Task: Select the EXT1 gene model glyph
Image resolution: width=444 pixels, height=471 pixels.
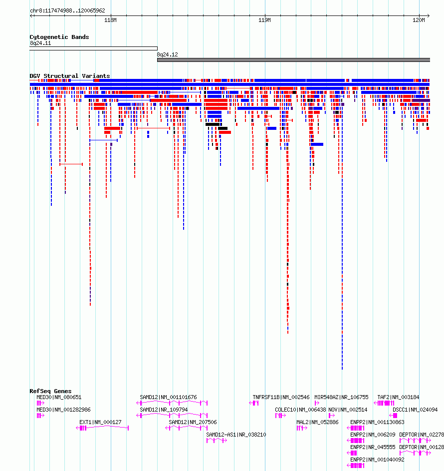Action: pyautogui.click(x=102, y=428)
